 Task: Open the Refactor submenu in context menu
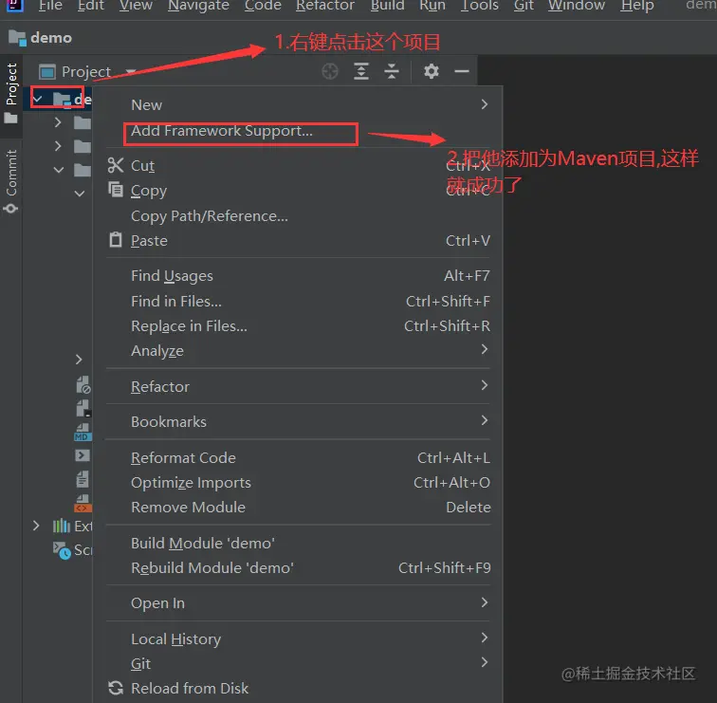(x=298, y=386)
